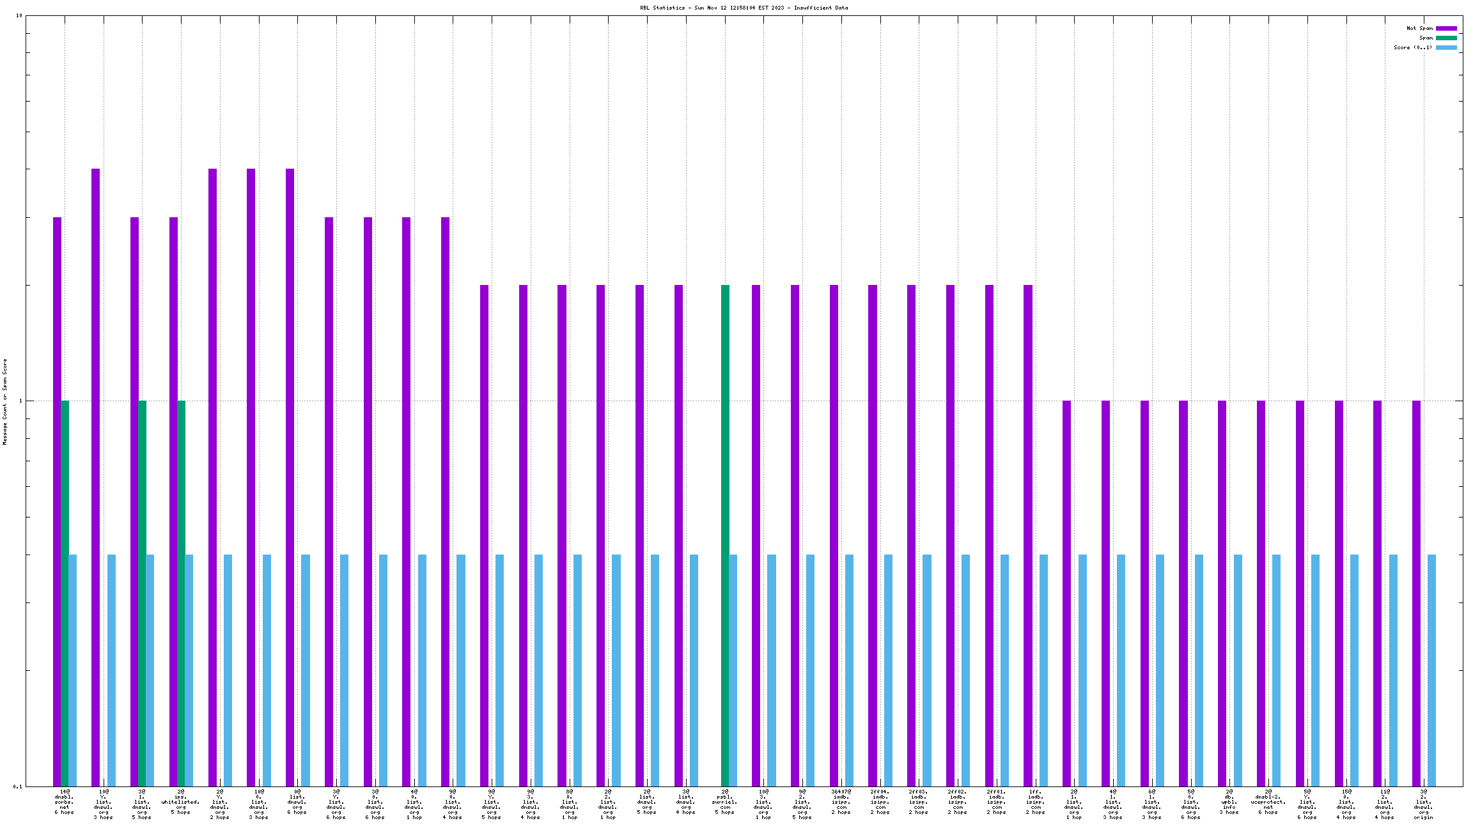Screen dimensions: 1473x828
Task: Click the ips.whitelisted.org 5 hops axis label
Action: click(180, 802)
